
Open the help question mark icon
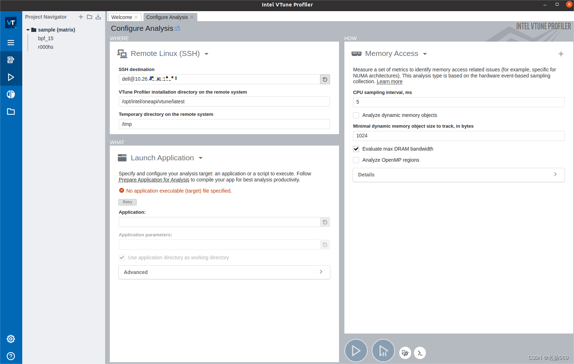point(11,356)
